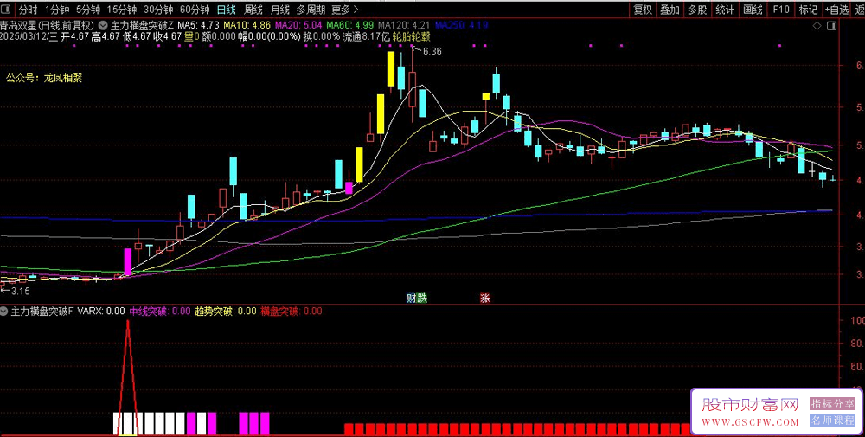865x437 pixels.
Task: Click the 叠加 overlay button
Action: pyautogui.click(x=670, y=10)
